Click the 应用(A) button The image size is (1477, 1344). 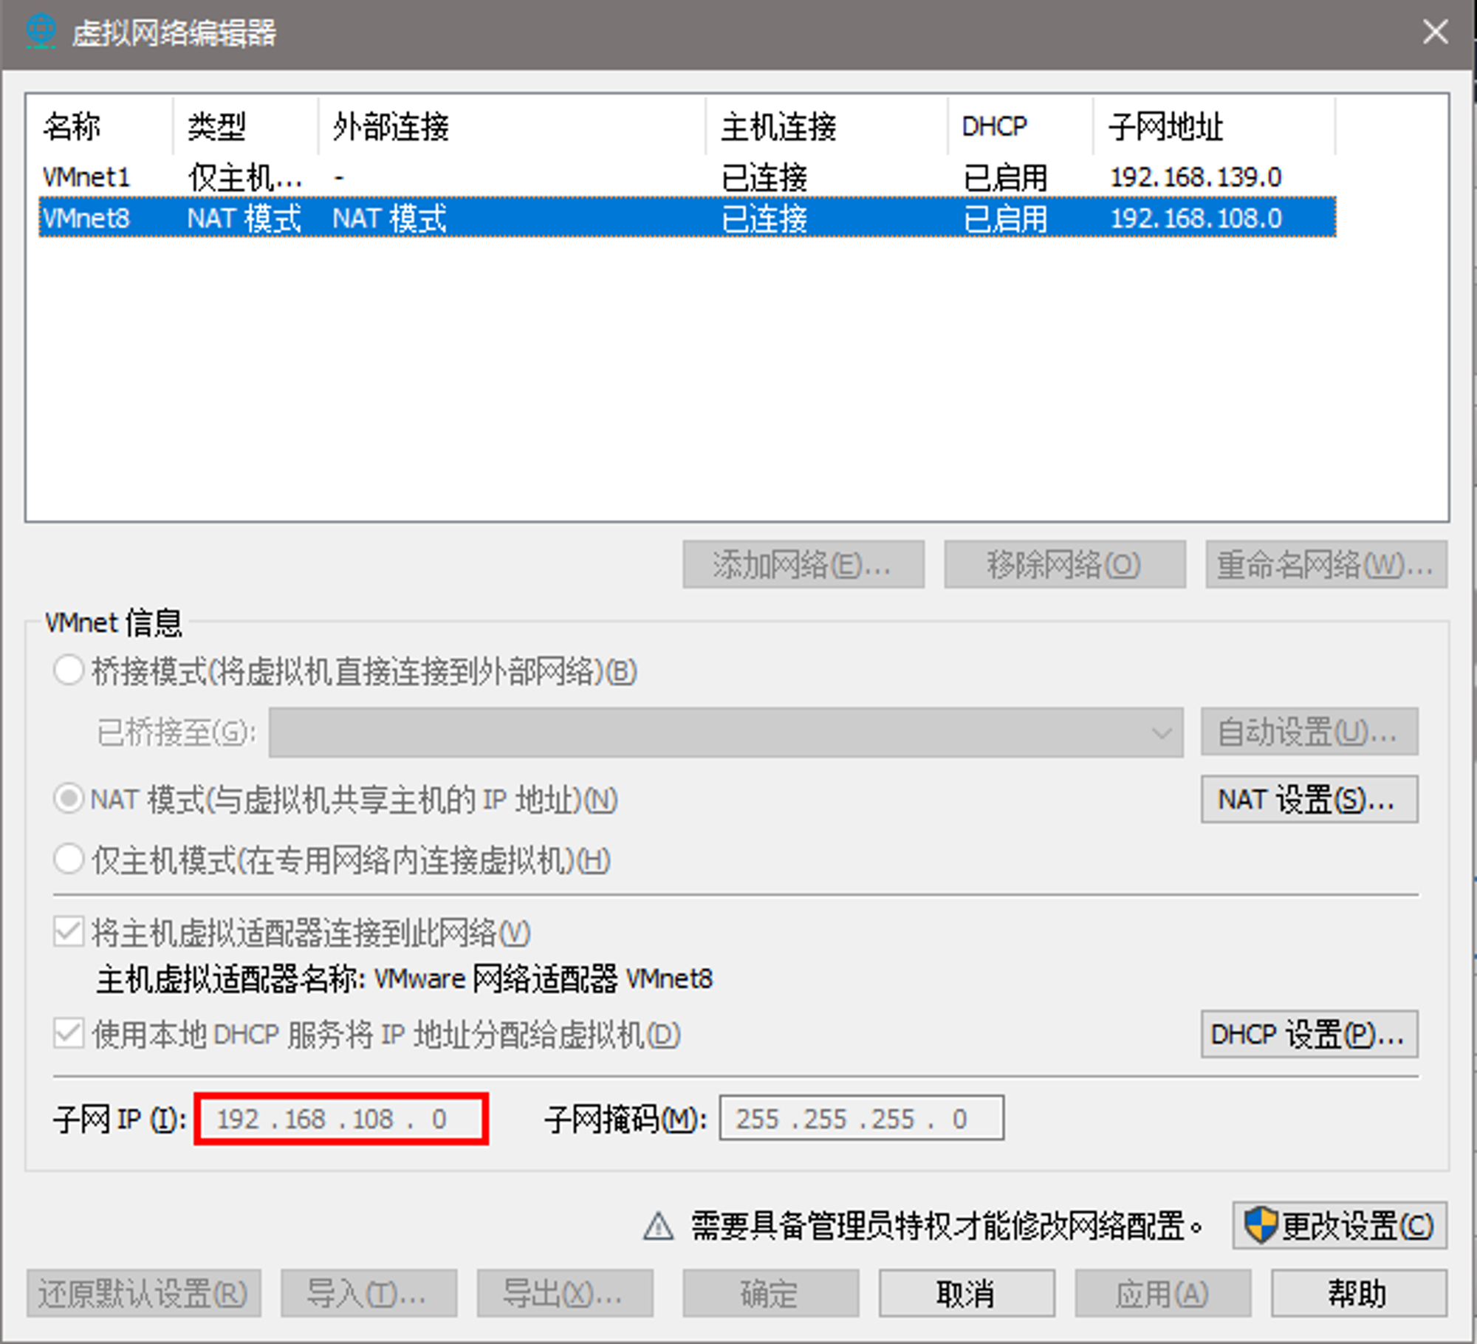(1163, 1294)
